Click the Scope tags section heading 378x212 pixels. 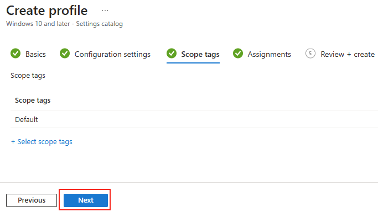pos(28,76)
